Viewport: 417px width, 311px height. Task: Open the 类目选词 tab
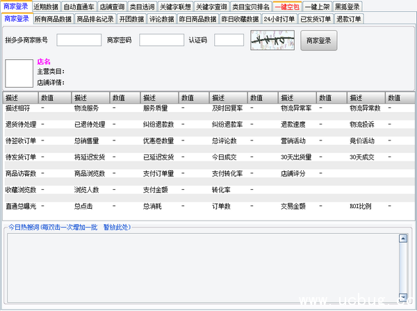(142, 6)
